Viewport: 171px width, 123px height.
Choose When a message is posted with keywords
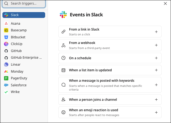(x=110, y=85)
